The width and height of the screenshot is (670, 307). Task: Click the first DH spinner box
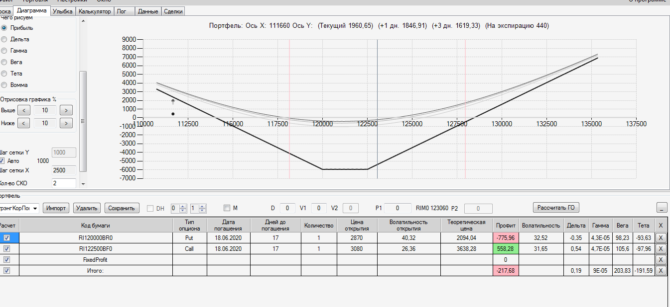point(178,208)
